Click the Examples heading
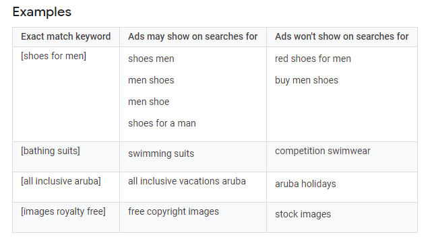Viewport: 432px width, 245px height. (42, 12)
